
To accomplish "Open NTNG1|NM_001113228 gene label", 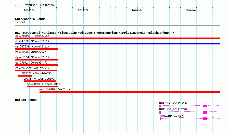I will [173, 109].
